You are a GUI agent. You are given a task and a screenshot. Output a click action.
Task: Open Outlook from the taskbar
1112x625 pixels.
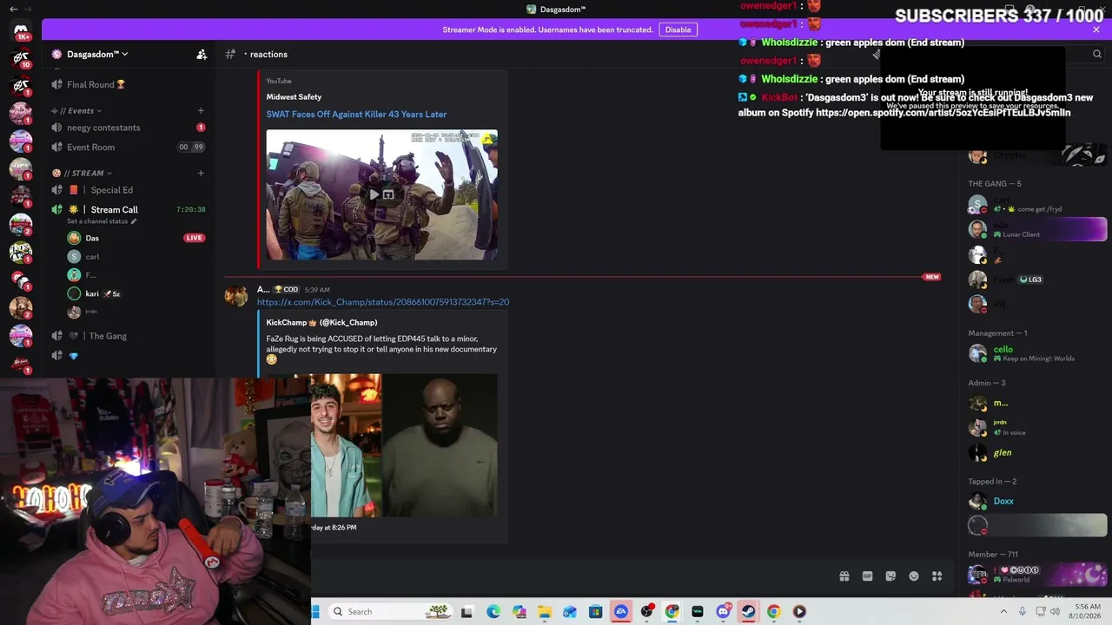(570, 612)
